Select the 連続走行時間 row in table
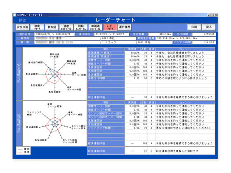231x173 pixels. click(151, 78)
